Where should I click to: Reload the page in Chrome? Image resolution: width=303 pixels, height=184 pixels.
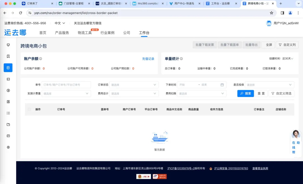(x=20, y=13)
